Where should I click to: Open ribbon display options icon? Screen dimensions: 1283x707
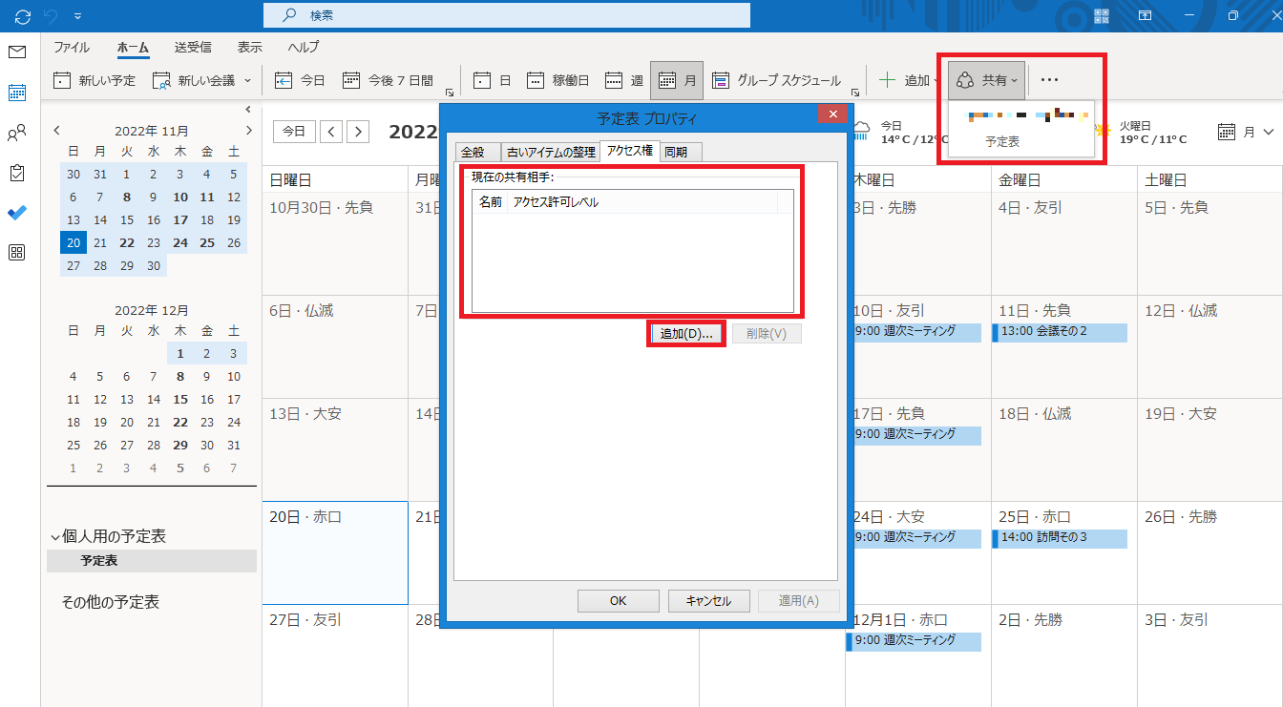coord(1144,15)
